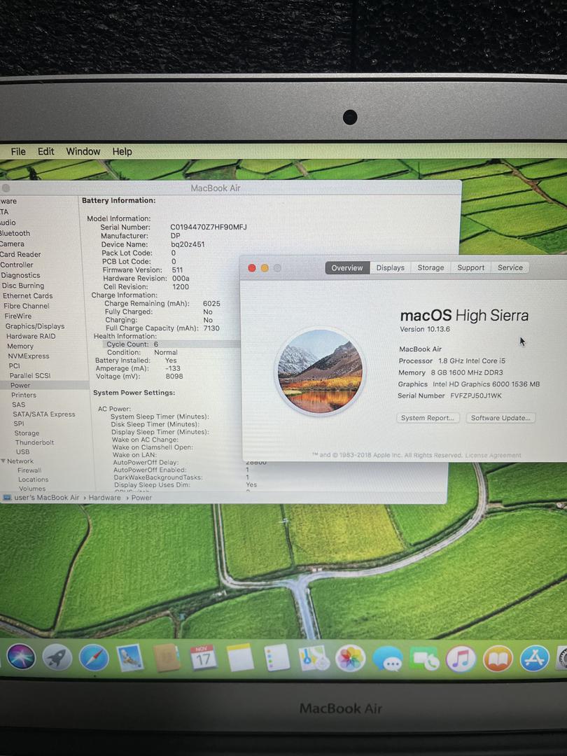Select Disc Burning in sidebar
This screenshot has width=567, height=756.
tap(22, 286)
